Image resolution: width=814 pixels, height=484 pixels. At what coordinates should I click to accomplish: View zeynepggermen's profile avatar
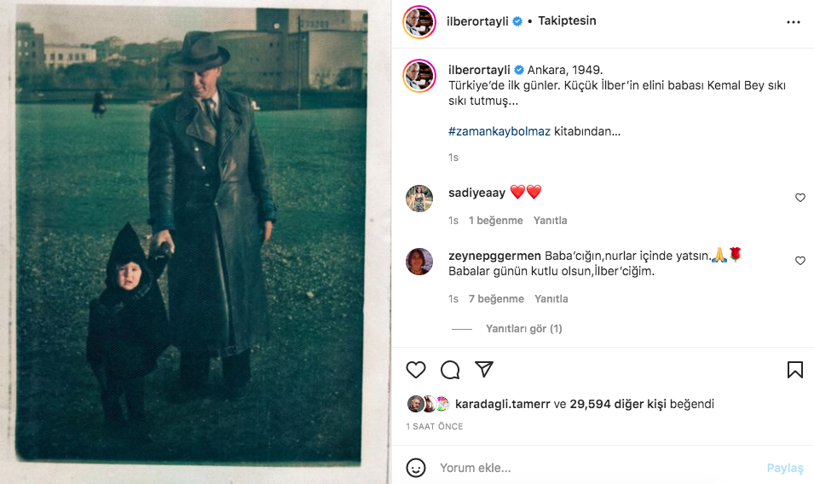click(419, 261)
